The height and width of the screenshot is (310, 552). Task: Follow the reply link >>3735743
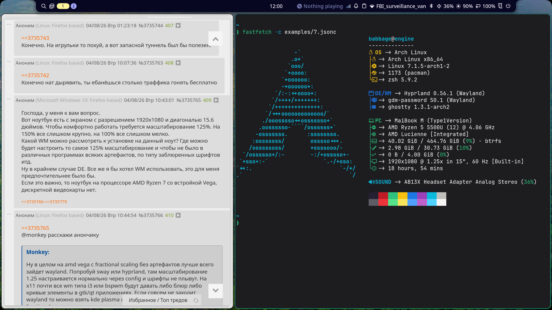click(35, 38)
